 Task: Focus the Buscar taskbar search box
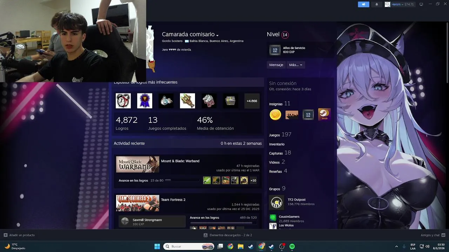pyautogui.click(x=189, y=246)
